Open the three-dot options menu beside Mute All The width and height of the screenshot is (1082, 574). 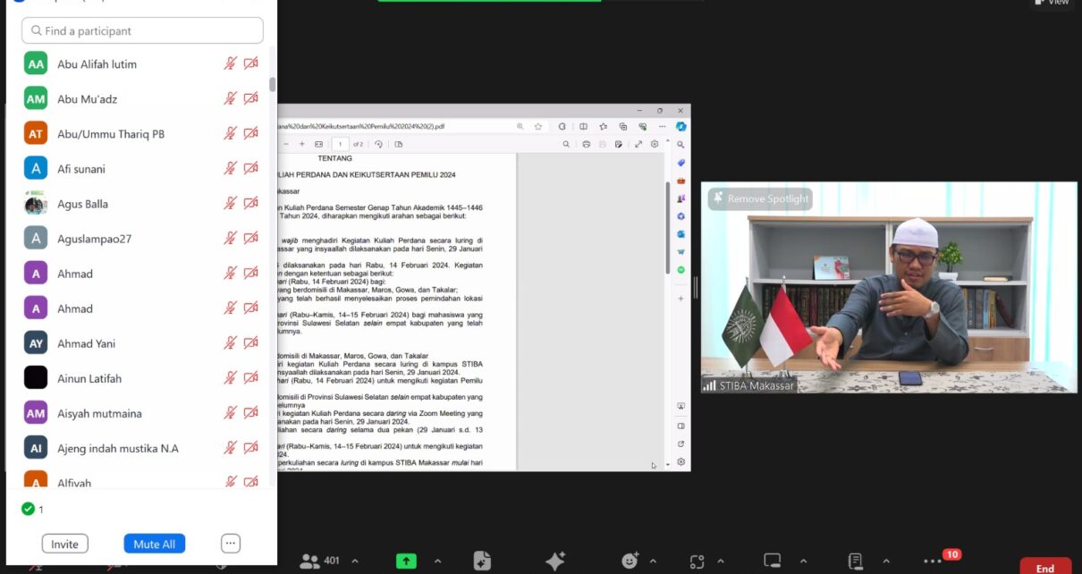point(231,544)
